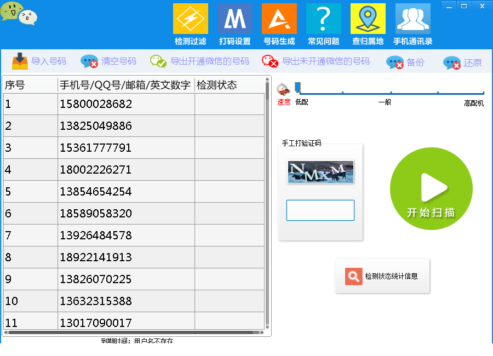The width and height of the screenshot is (493, 356).
Task: Click the speed gauge car icon
Action: coord(283,90)
